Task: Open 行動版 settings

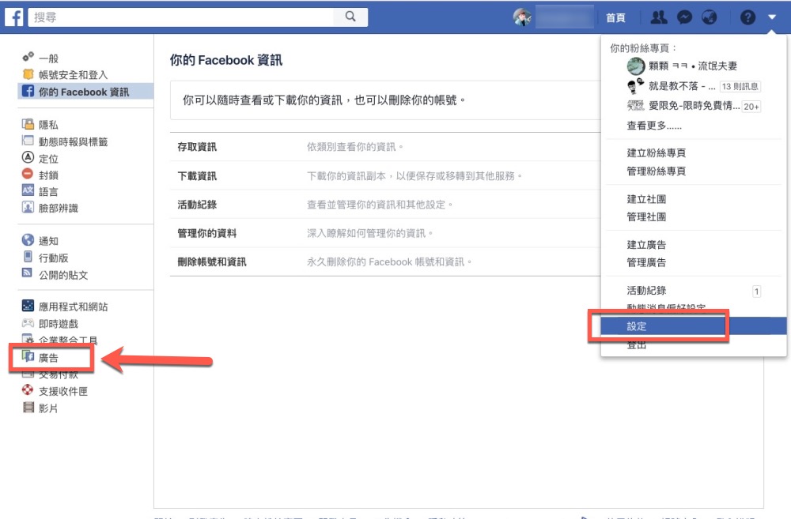Action: pos(54,258)
